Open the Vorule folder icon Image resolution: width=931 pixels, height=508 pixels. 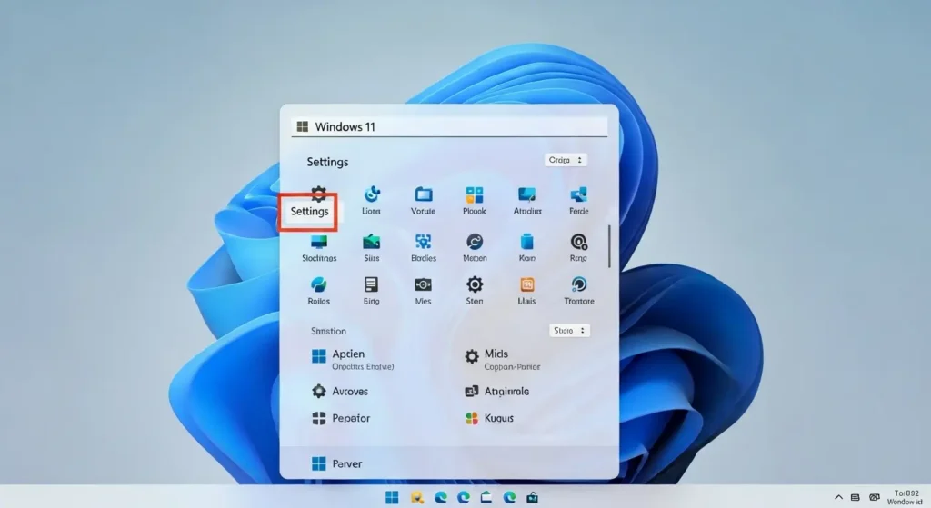tap(424, 194)
